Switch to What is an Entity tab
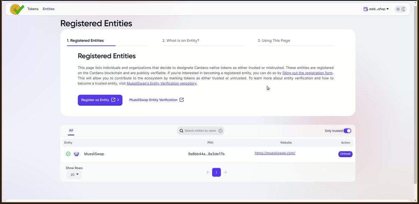 coord(181,40)
